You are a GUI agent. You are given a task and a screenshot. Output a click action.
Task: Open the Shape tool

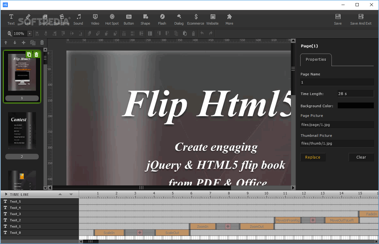click(x=145, y=19)
